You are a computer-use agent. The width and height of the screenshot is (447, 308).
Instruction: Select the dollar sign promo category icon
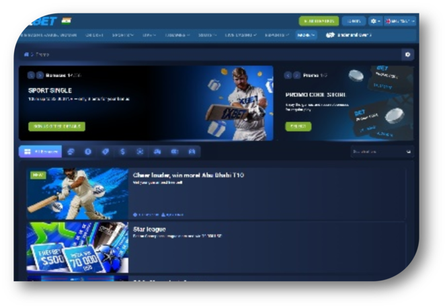point(122,152)
